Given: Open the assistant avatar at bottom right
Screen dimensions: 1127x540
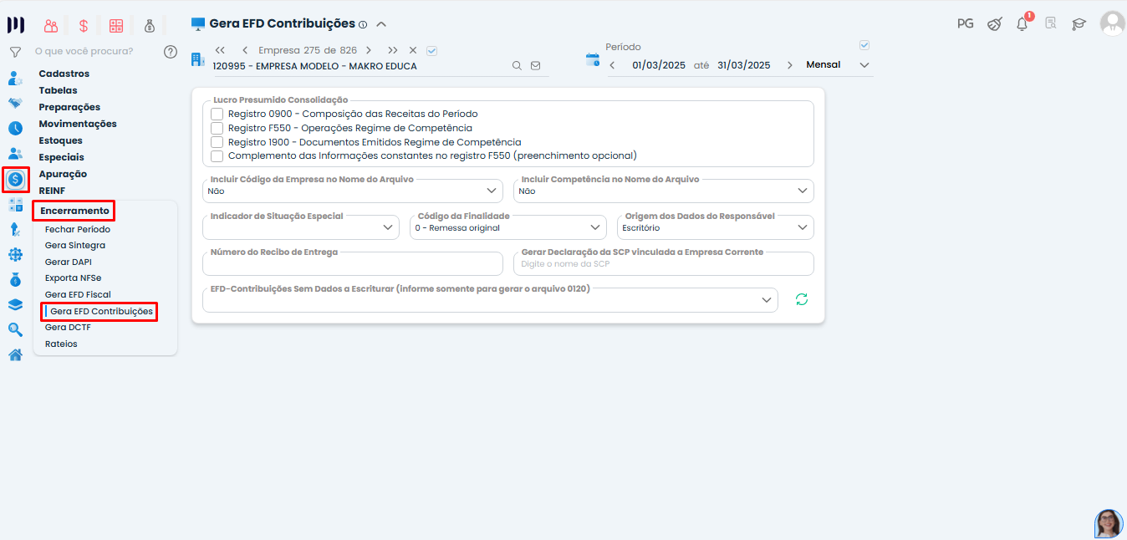Looking at the screenshot, I should 1109,523.
